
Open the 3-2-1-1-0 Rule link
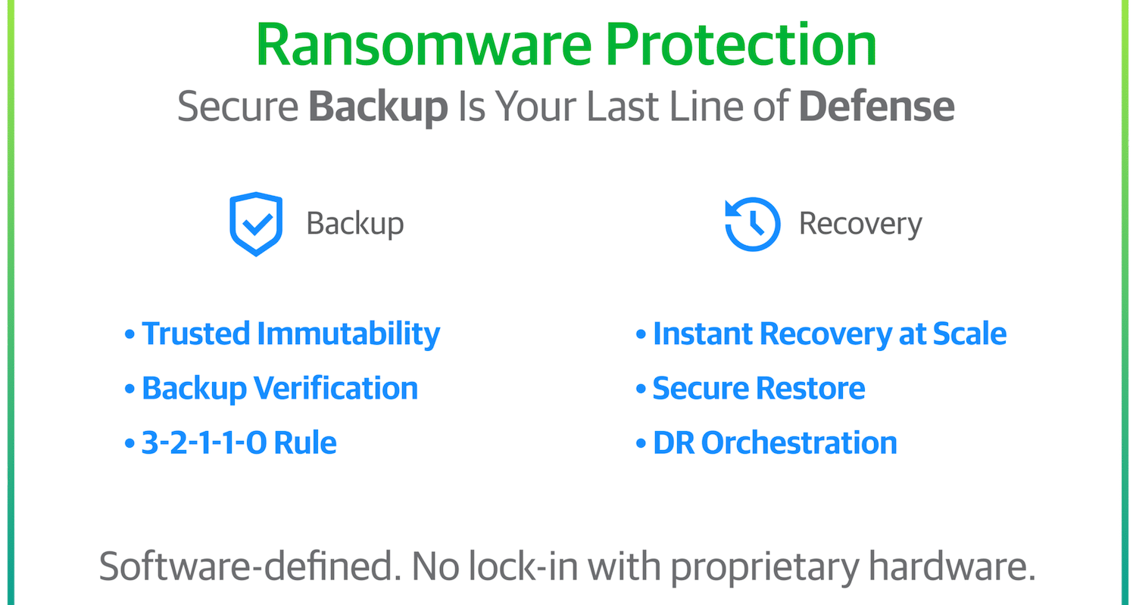[x=239, y=442]
